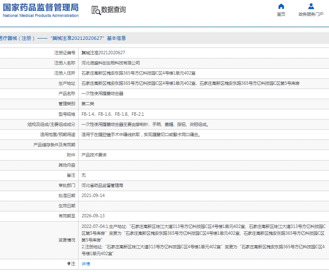Click the 生效日期 row label
Image resolution: width=329 pixels, height=272 pixels.
point(67,206)
